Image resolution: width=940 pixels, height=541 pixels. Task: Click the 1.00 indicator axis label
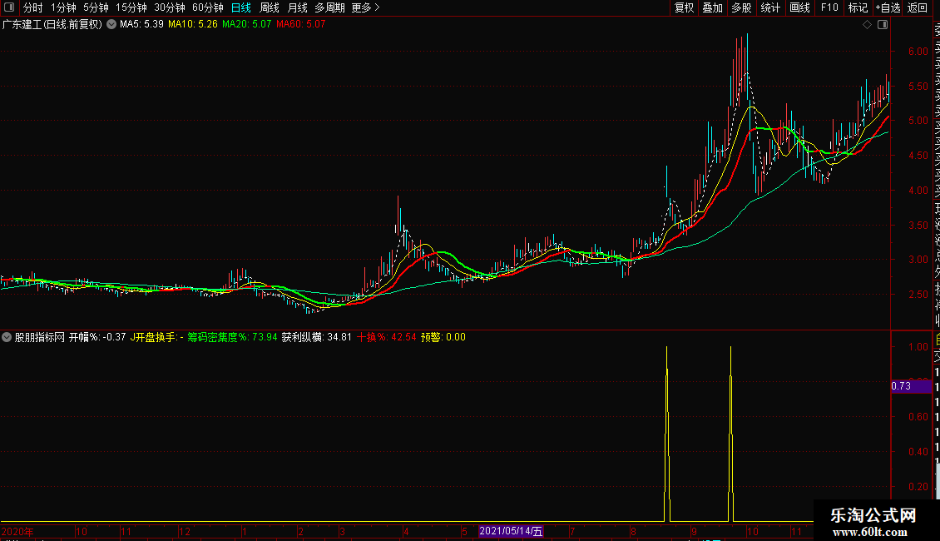(x=918, y=347)
